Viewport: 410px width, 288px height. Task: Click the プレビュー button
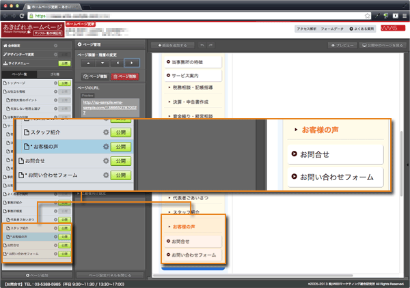(x=340, y=44)
